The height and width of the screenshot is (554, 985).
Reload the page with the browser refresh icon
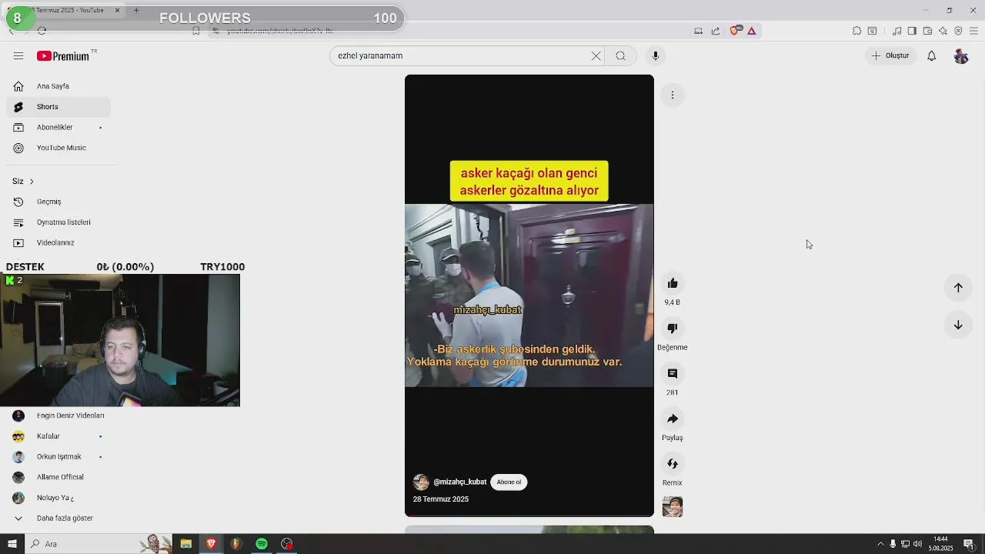42,31
